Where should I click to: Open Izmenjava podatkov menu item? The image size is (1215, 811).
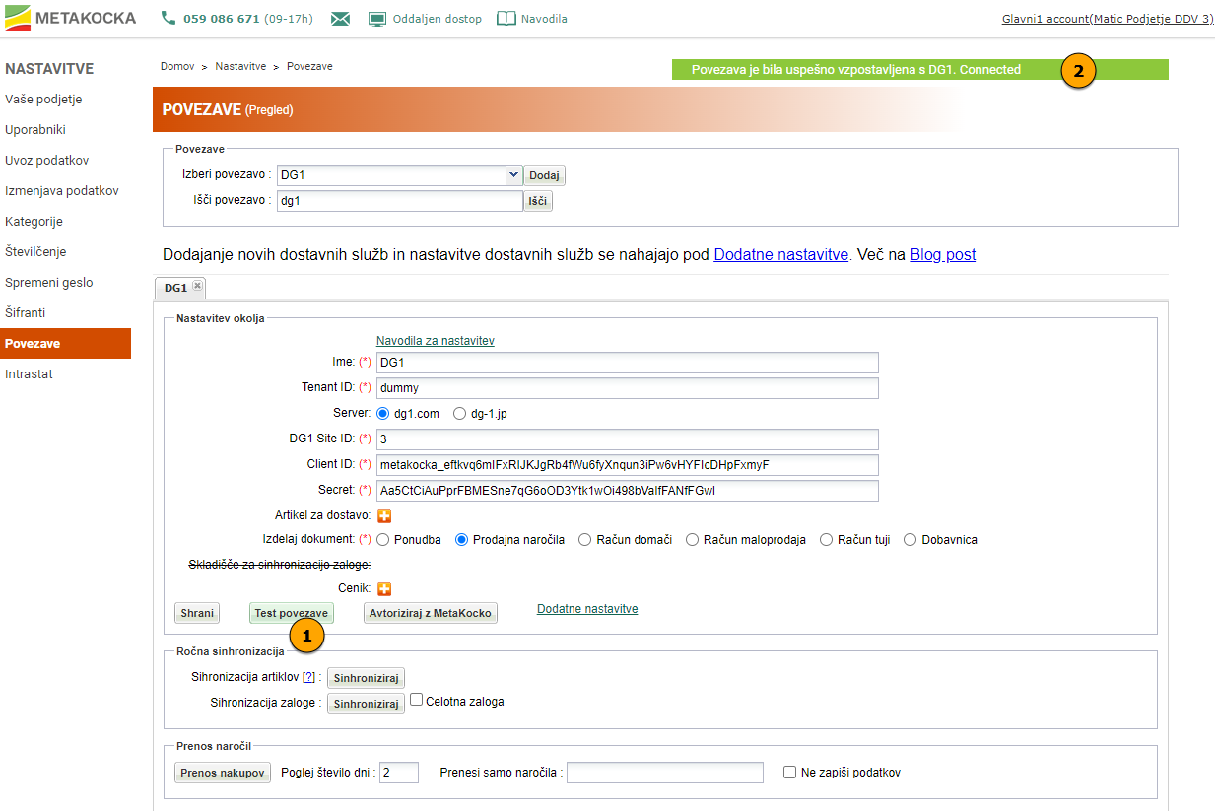click(x=62, y=191)
